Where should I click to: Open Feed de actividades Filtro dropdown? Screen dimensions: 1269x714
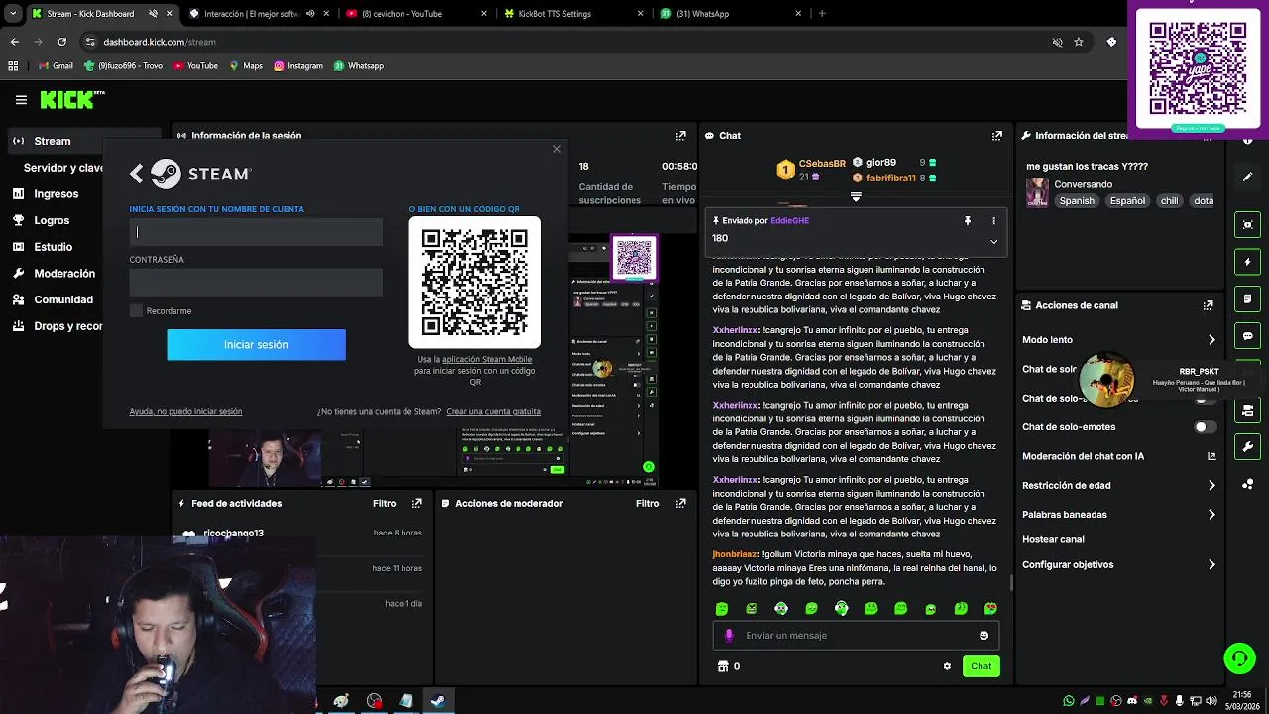[384, 503]
